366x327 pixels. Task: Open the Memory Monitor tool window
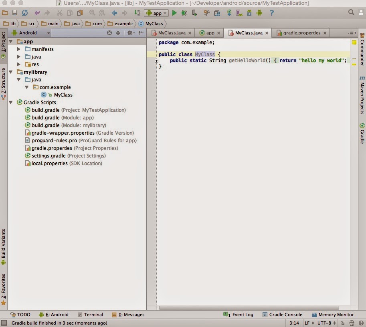pyautogui.click(x=333, y=315)
